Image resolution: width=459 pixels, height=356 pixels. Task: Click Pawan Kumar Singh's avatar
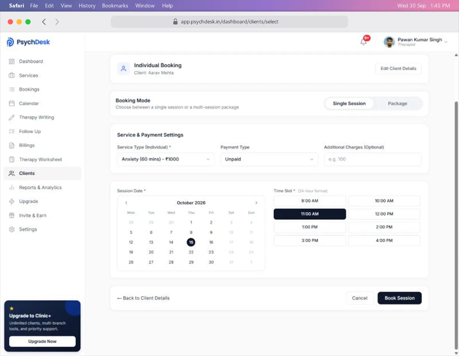point(389,42)
